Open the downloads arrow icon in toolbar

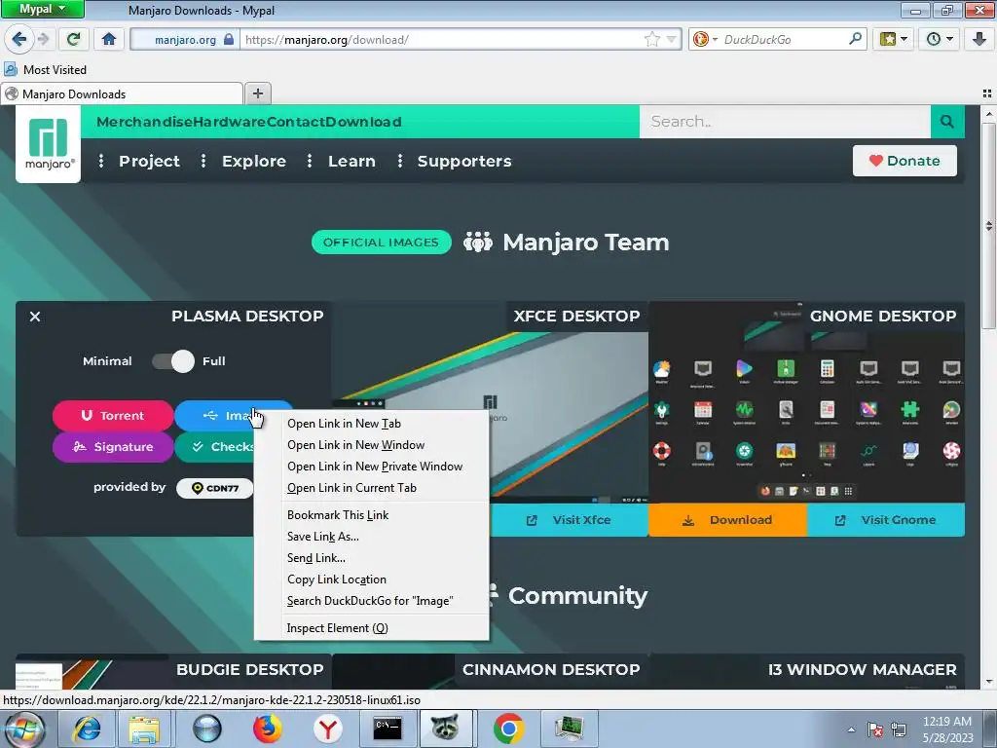tap(979, 39)
